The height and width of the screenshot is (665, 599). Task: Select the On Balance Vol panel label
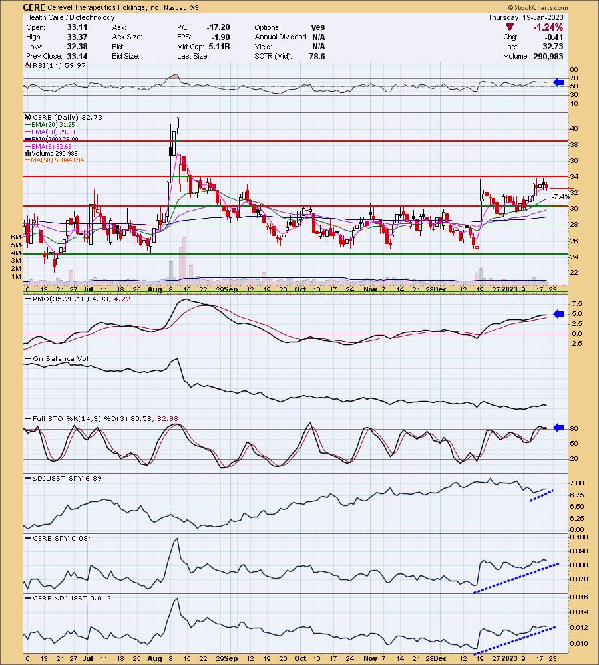(61, 359)
